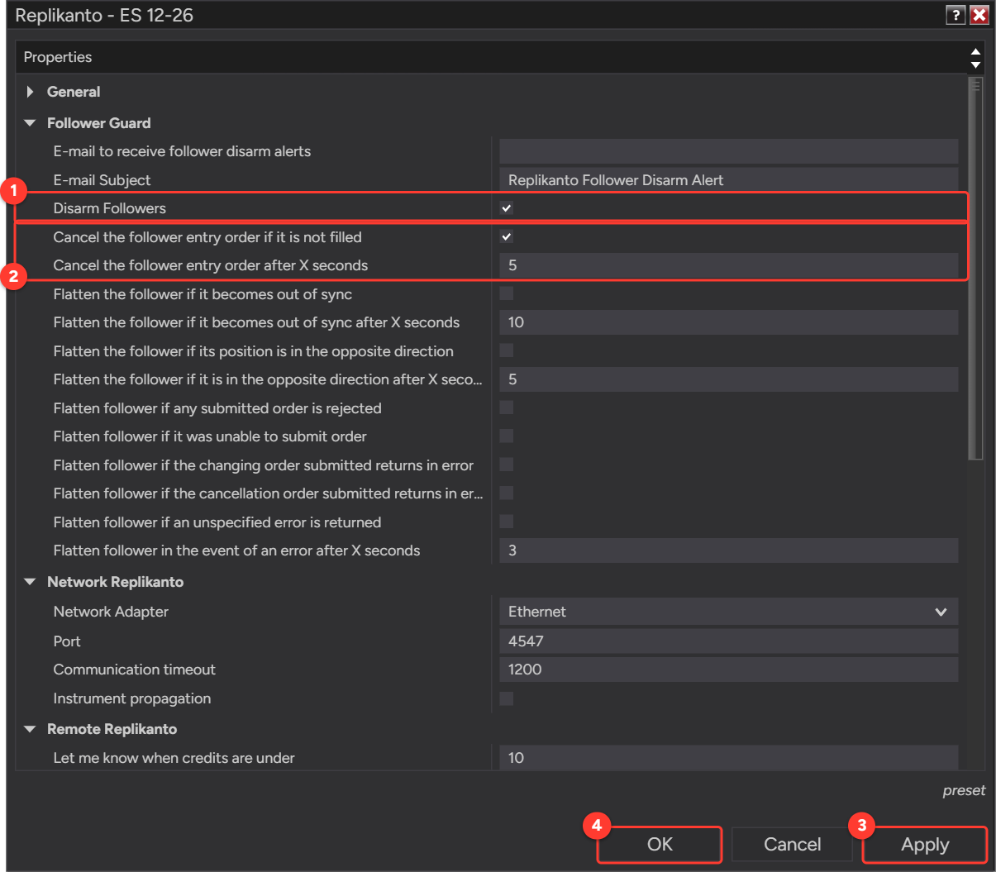
Task: Edit the Port field value 4547
Action: point(729,641)
